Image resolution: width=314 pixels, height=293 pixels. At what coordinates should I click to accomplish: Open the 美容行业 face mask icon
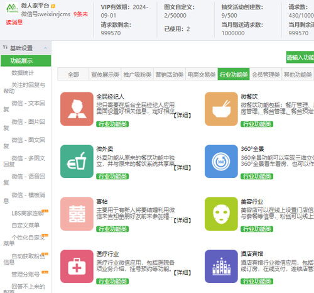coord(221,214)
